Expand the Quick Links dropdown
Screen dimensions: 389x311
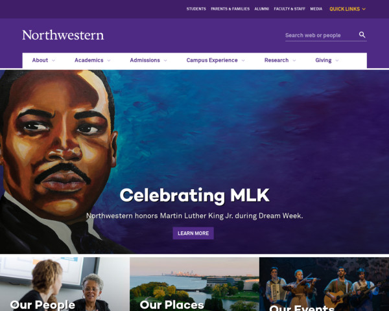click(348, 9)
